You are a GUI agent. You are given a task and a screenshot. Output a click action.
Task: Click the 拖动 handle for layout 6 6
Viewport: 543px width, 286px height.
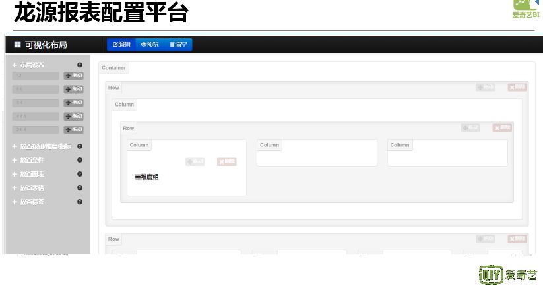pos(73,89)
